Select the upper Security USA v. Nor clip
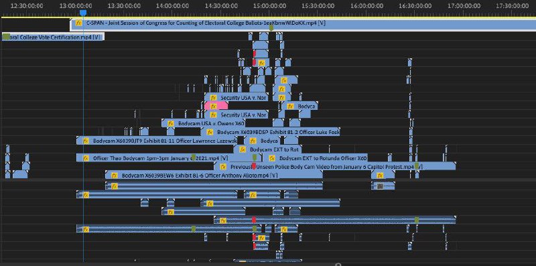The width and height of the screenshot is (536, 266). click(237, 97)
